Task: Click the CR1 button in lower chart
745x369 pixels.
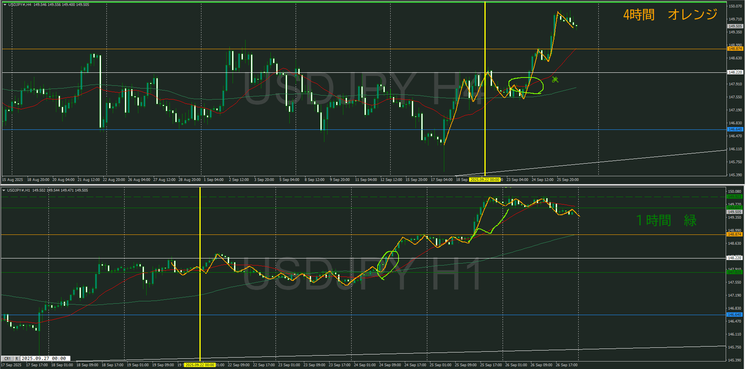Action: coord(7,359)
